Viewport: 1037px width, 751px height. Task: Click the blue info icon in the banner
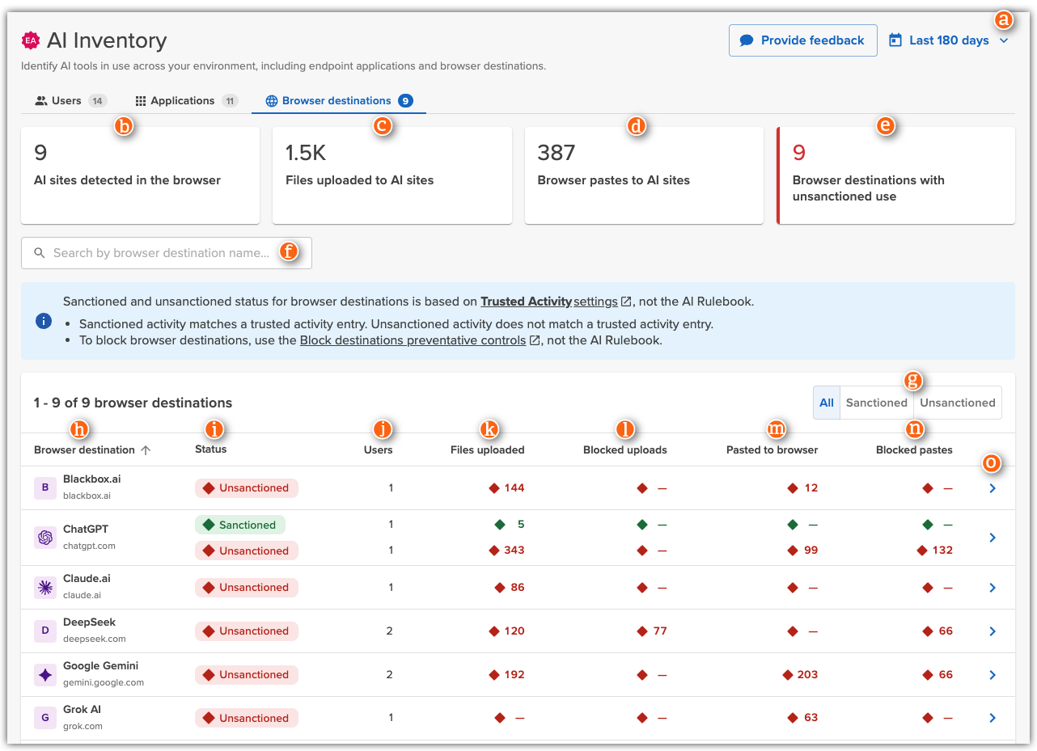44,321
